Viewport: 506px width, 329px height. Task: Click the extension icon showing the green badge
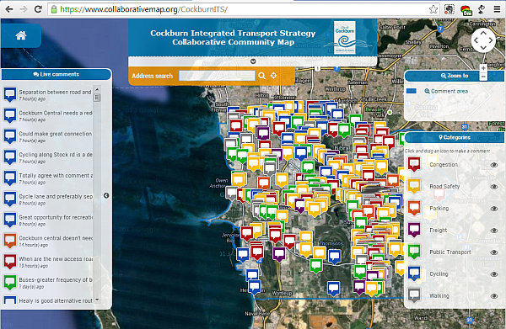coord(466,10)
